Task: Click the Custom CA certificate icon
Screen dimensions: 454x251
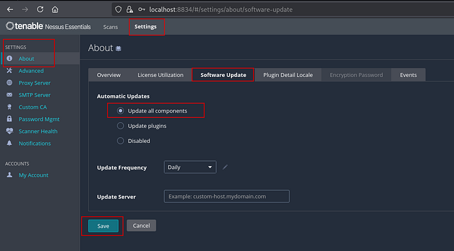Action: coord(10,107)
